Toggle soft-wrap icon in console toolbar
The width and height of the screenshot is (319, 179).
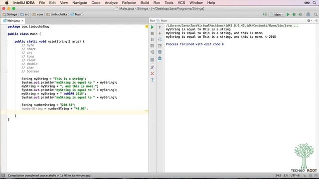(x=159, y=40)
